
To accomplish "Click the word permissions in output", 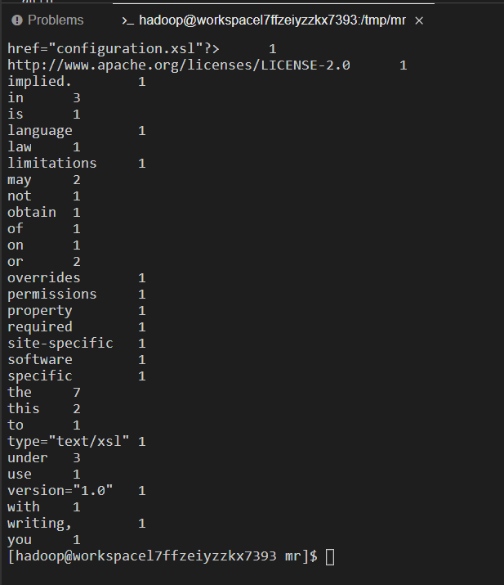I will (52, 295).
